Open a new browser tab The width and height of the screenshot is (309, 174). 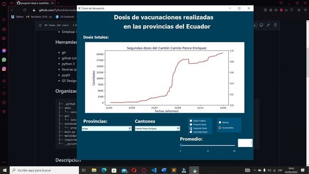coord(58,3)
